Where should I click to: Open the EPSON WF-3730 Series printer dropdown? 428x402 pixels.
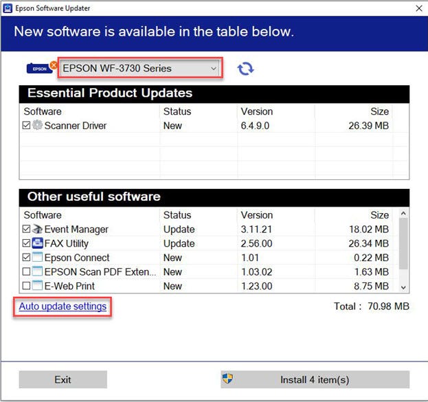[140, 68]
